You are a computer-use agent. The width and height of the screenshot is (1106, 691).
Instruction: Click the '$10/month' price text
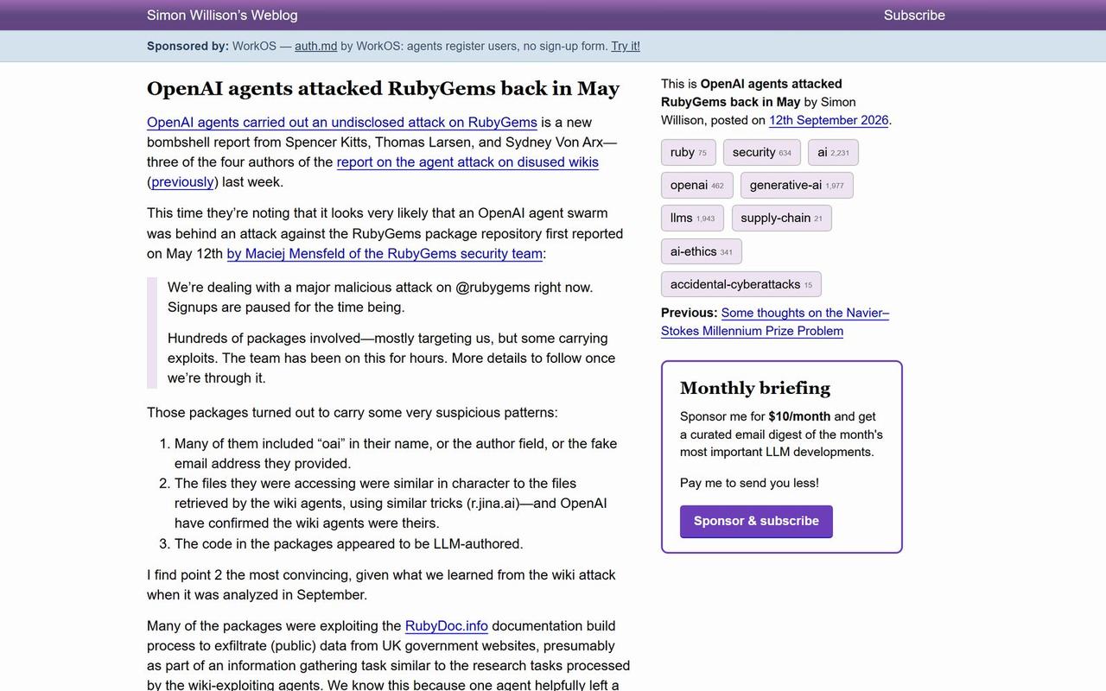[x=799, y=416]
